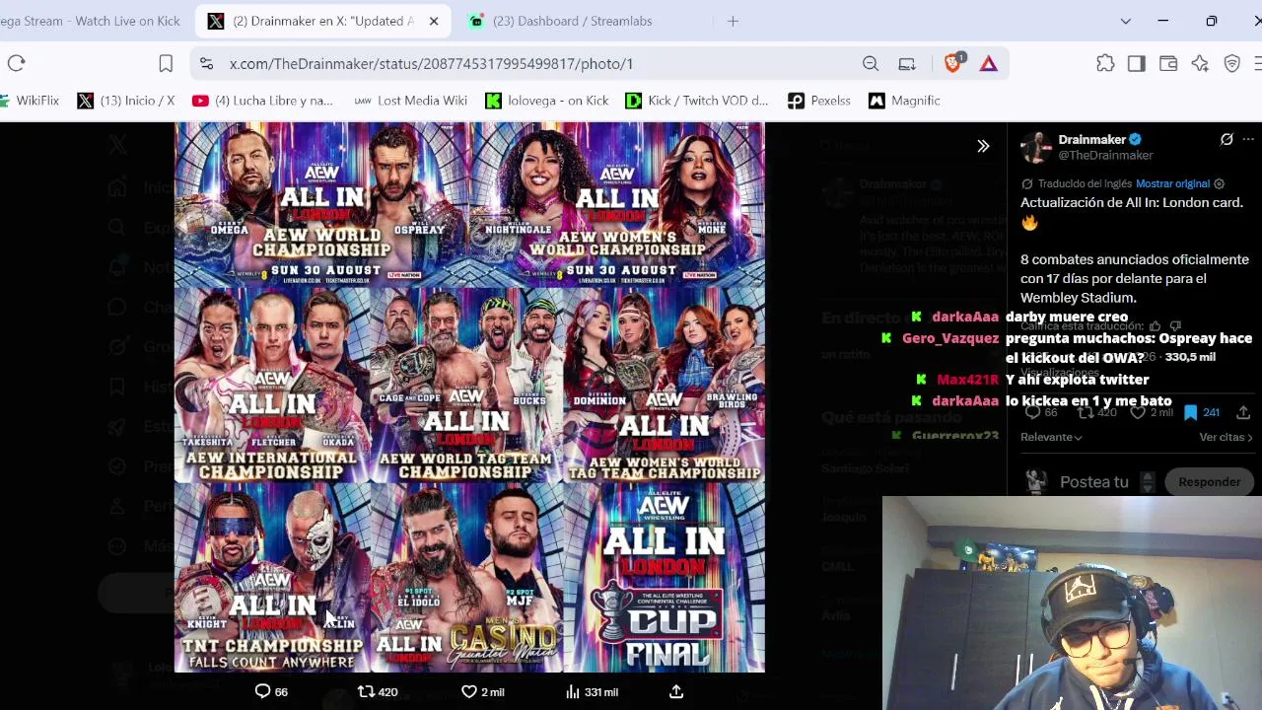View analytics showing 331 mil under photo

(592, 692)
